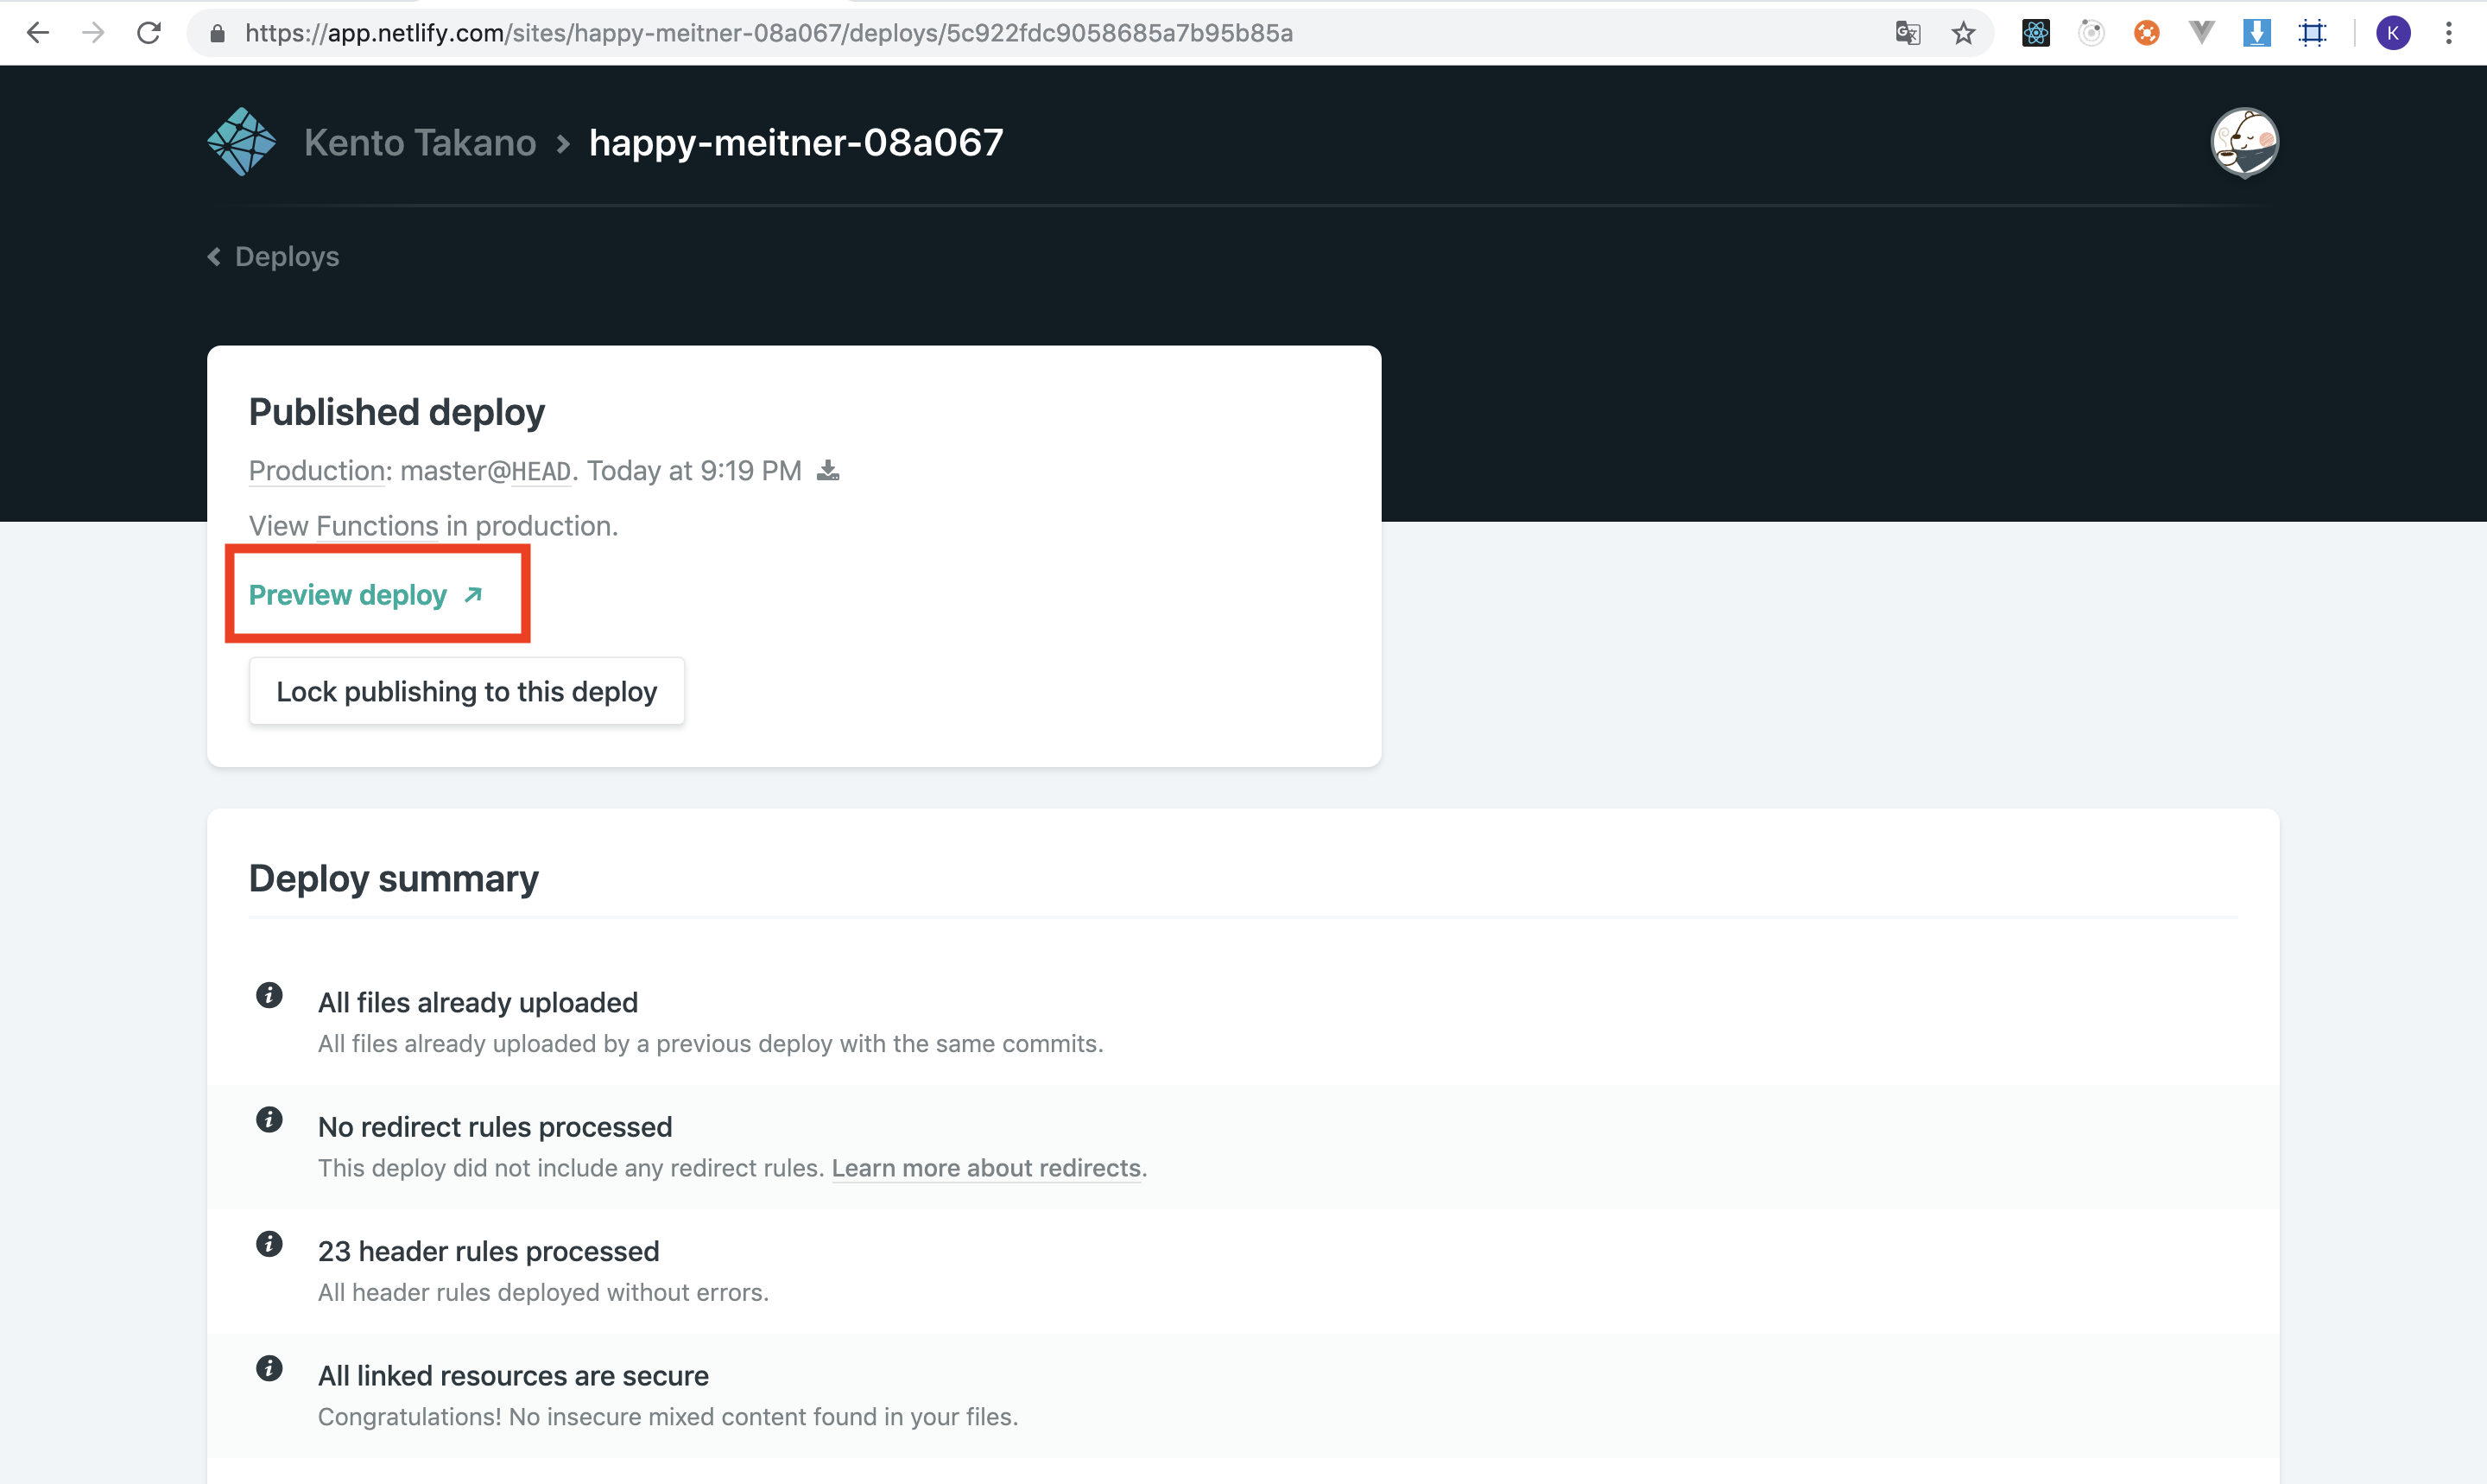Click Learn more about redirects link
This screenshot has height=1484, width=2487.
(x=985, y=1168)
